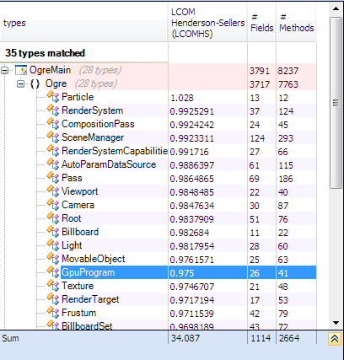Select the Ogre namespace tree item
The width and height of the screenshot is (344, 360).
coord(56,83)
